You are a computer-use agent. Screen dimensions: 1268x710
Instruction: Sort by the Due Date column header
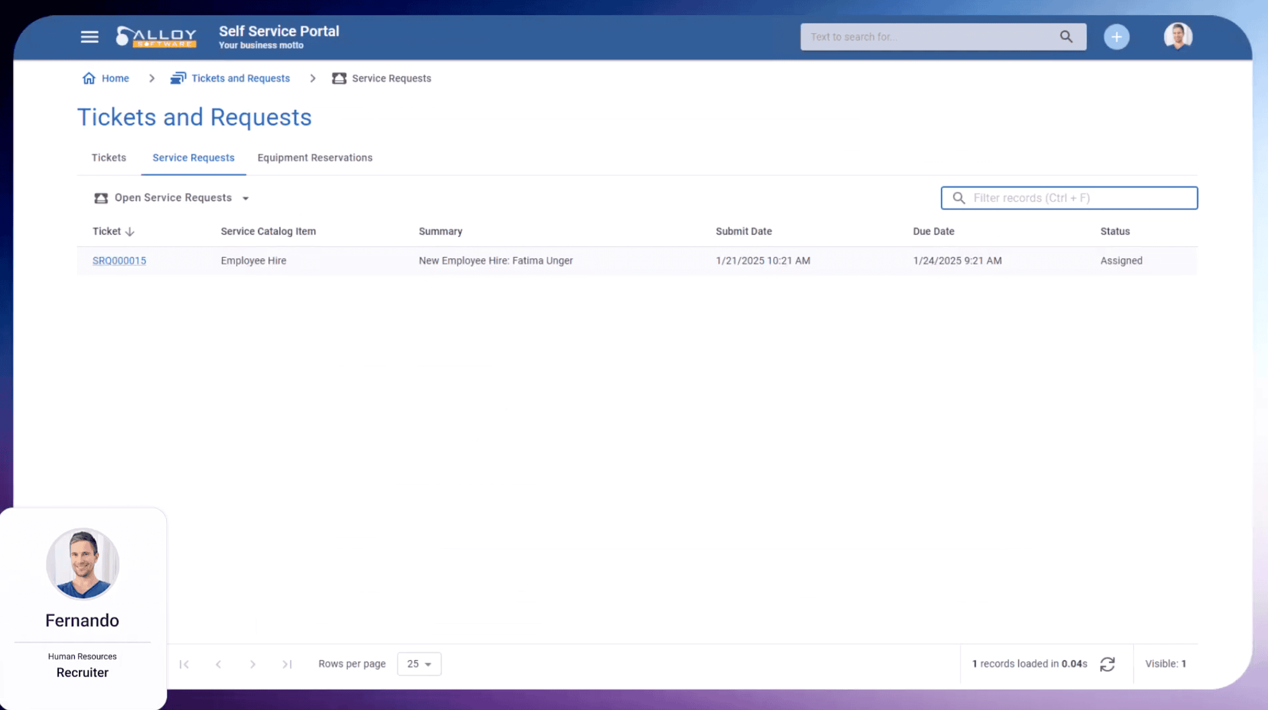tap(934, 231)
